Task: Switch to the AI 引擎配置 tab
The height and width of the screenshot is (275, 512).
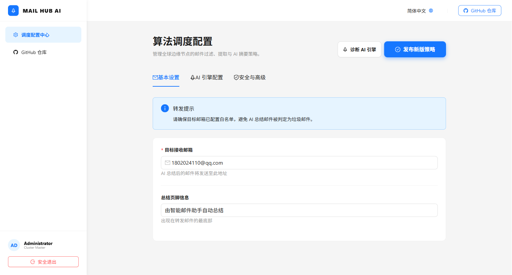Action: (207, 77)
